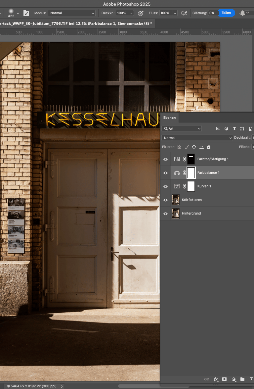The image size is (254, 389).
Task: Open the Art layer filter dropdown
Action: point(182,128)
